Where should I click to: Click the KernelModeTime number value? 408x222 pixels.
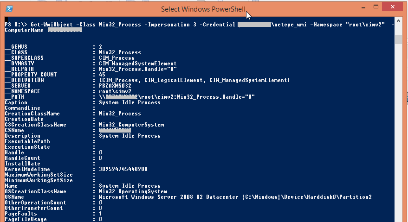[x=123, y=169]
